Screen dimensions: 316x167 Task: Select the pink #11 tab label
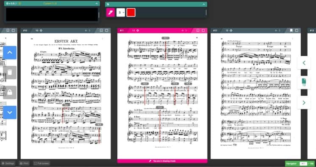click(x=122, y=30)
